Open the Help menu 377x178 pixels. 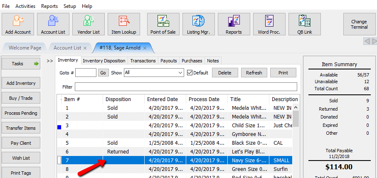click(87, 6)
